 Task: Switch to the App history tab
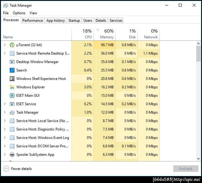coord(56,21)
